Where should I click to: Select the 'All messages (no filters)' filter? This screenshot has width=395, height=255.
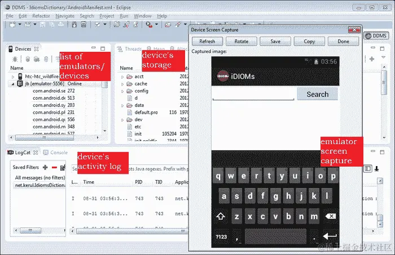pos(40,178)
